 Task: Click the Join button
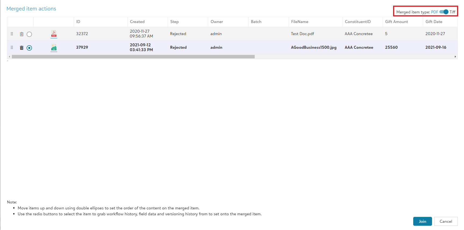422,221
